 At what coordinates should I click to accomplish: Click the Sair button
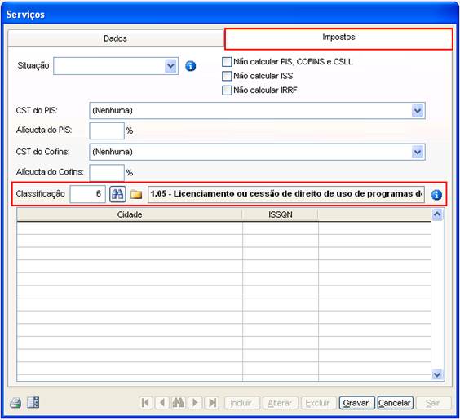[x=434, y=403]
